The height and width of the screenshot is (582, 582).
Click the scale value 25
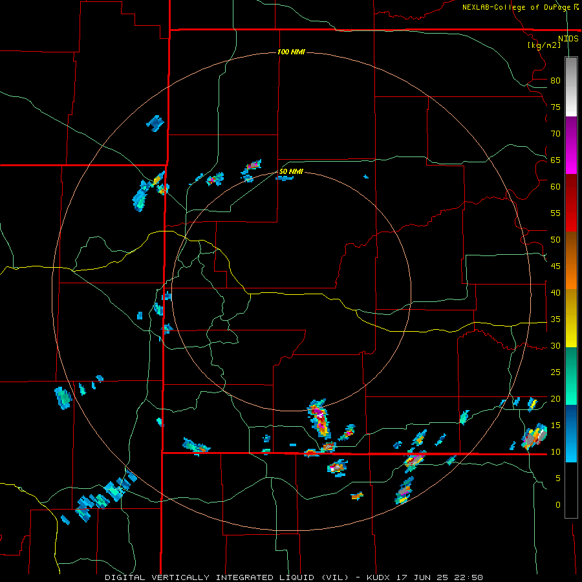click(x=555, y=372)
